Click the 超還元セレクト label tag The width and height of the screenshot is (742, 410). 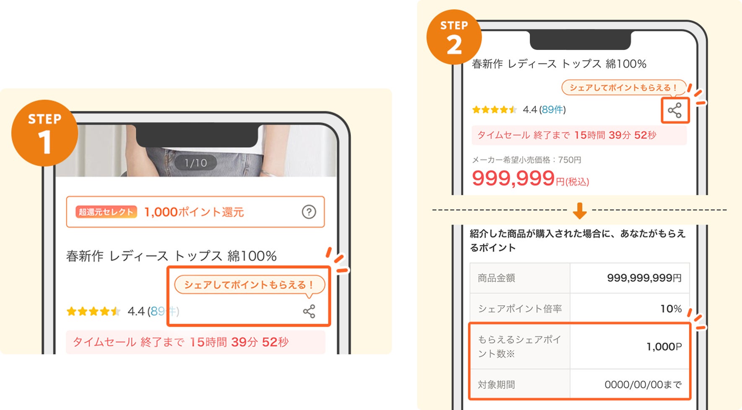[106, 212]
